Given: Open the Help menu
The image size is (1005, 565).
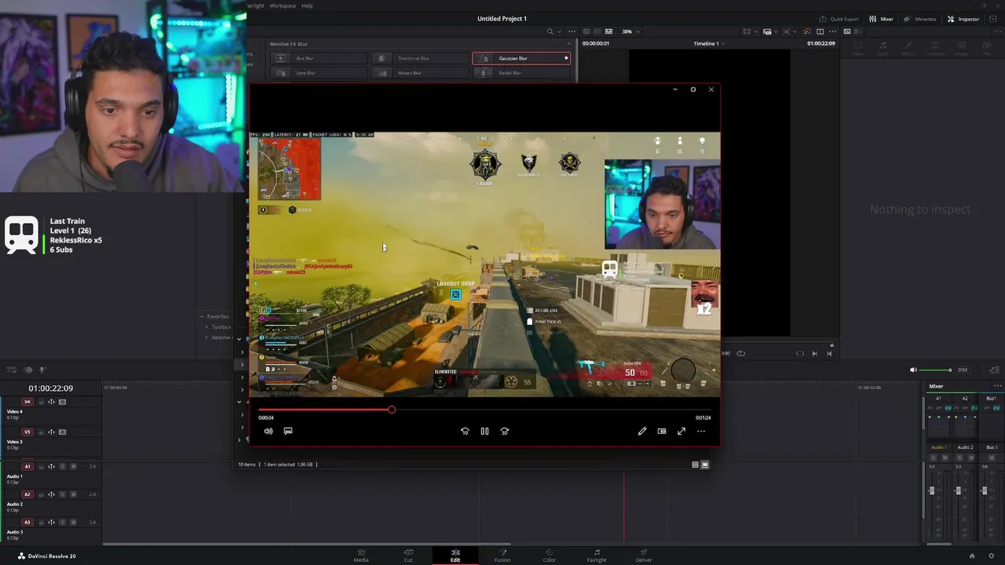Looking at the screenshot, I should [x=307, y=5].
